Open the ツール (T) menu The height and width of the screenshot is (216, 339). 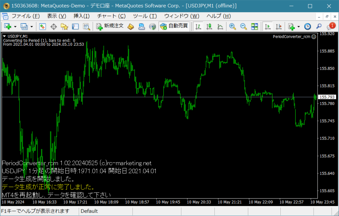point(145,16)
